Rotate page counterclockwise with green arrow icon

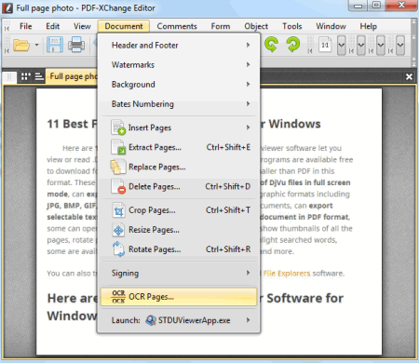272,45
